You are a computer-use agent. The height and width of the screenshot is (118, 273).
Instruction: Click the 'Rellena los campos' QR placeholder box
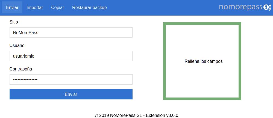202,61
